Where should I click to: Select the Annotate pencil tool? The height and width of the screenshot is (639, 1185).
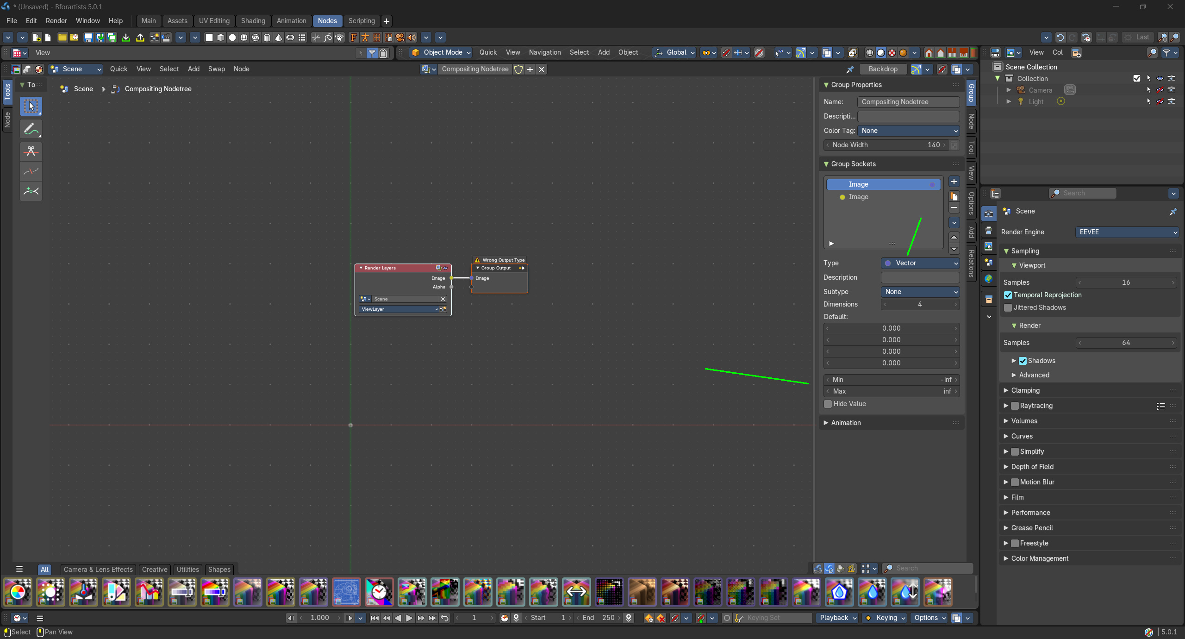[31, 129]
